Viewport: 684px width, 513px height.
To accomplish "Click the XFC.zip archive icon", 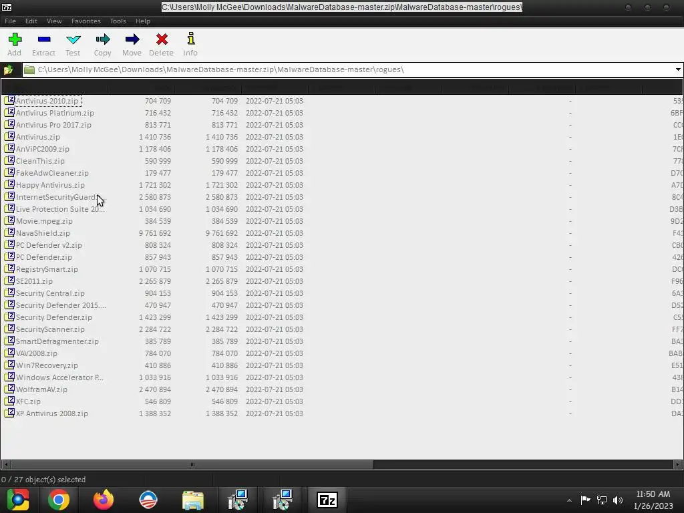I will [x=9, y=401].
